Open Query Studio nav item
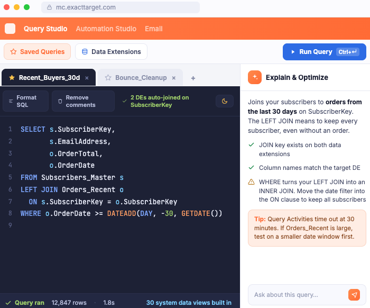Image resolution: width=370 pixels, height=308 pixels. [x=45, y=29]
